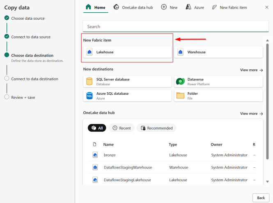View more OneLake data hub items
This screenshot has height=203, width=273.
pyautogui.click(x=251, y=114)
